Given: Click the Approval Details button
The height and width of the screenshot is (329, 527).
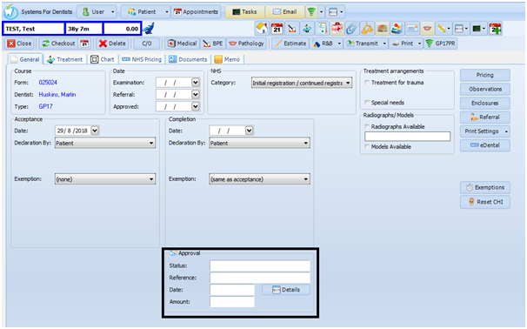Looking at the screenshot, I should [x=286, y=290].
